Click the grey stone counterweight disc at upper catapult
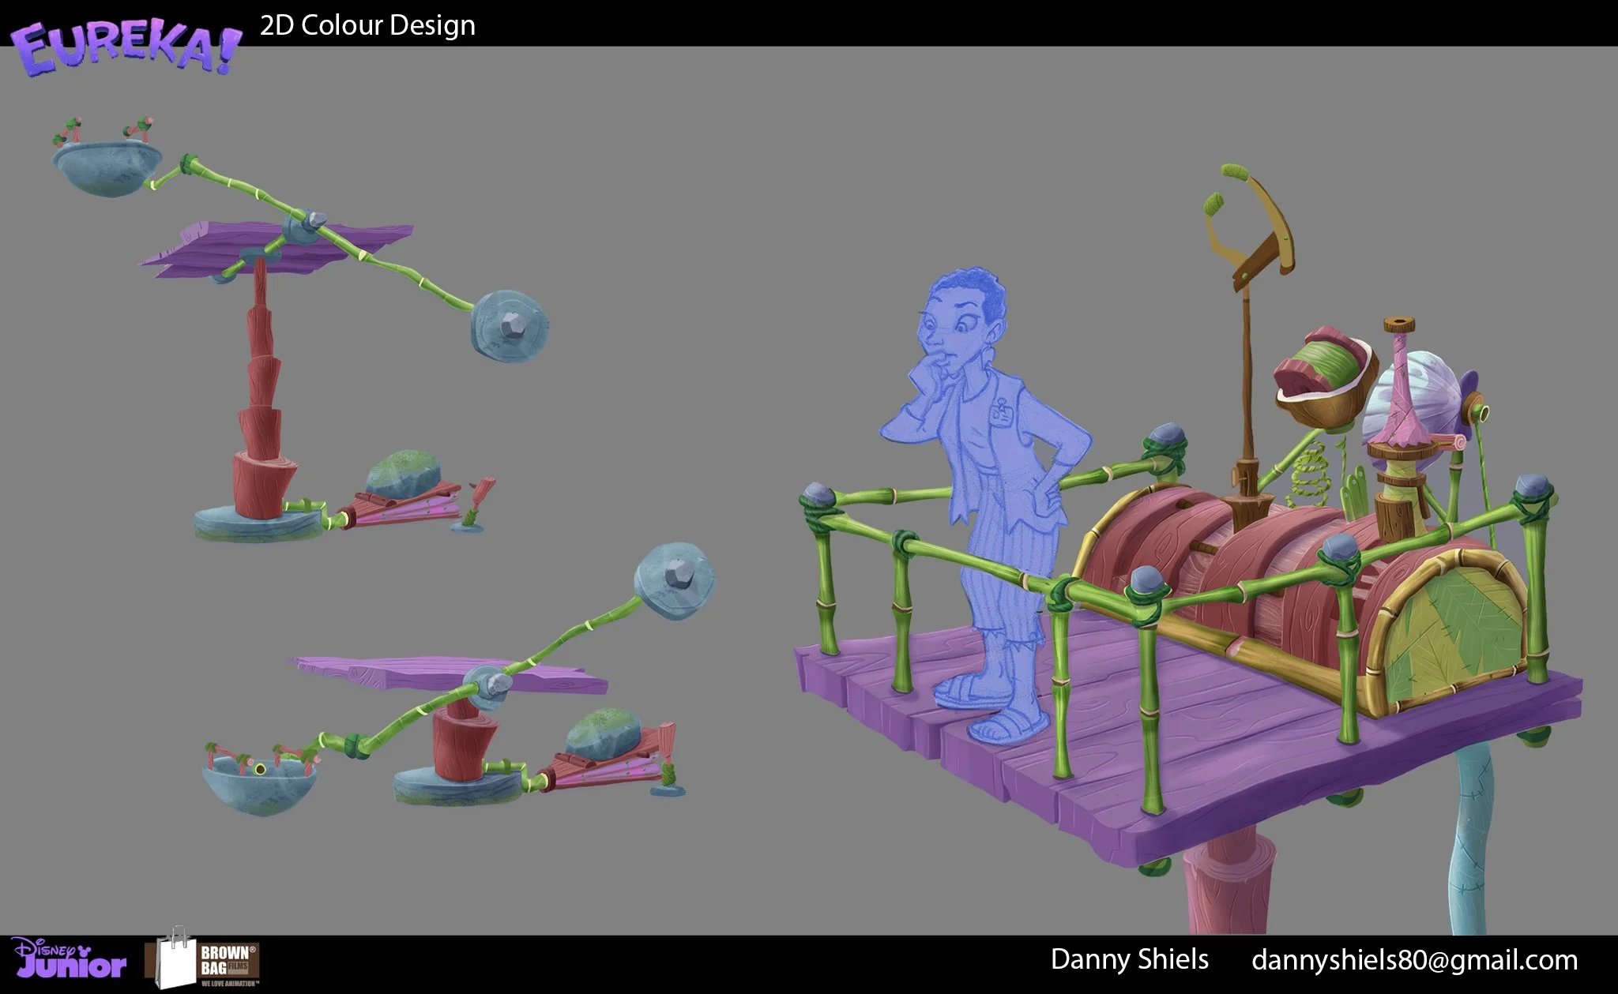Screen dimensions: 1618x994 tap(510, 326)
